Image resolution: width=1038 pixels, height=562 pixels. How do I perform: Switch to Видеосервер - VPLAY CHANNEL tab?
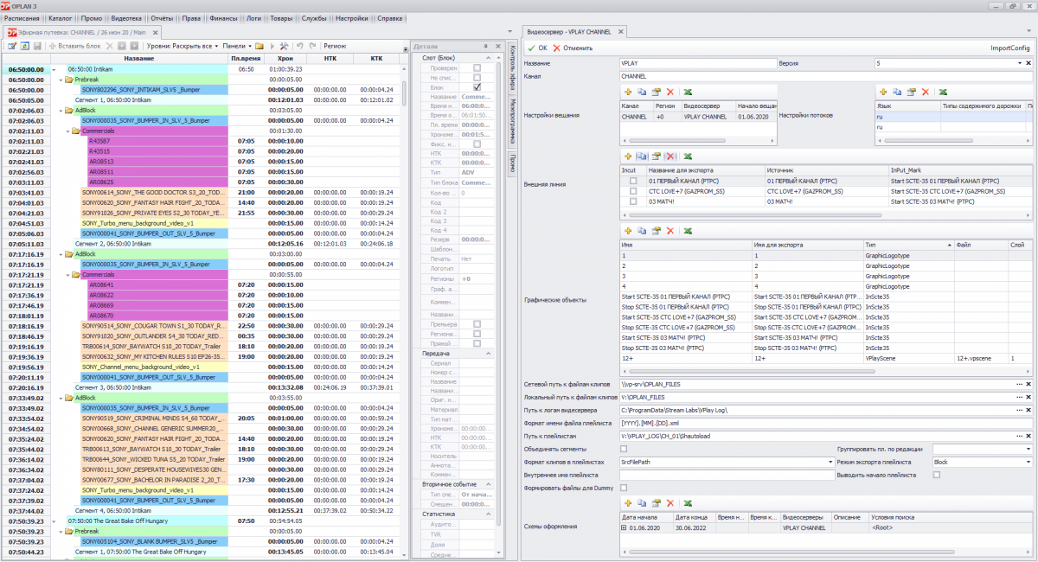point(568,32)
